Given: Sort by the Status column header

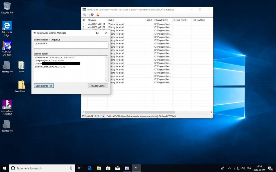Looking at the screenshot, I should [126, 20].
